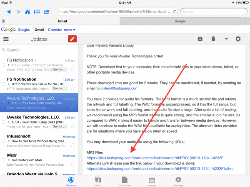Screen dimensions: 250x187
Task: Expand the more menu in Google bar
Action: (70, 30)
